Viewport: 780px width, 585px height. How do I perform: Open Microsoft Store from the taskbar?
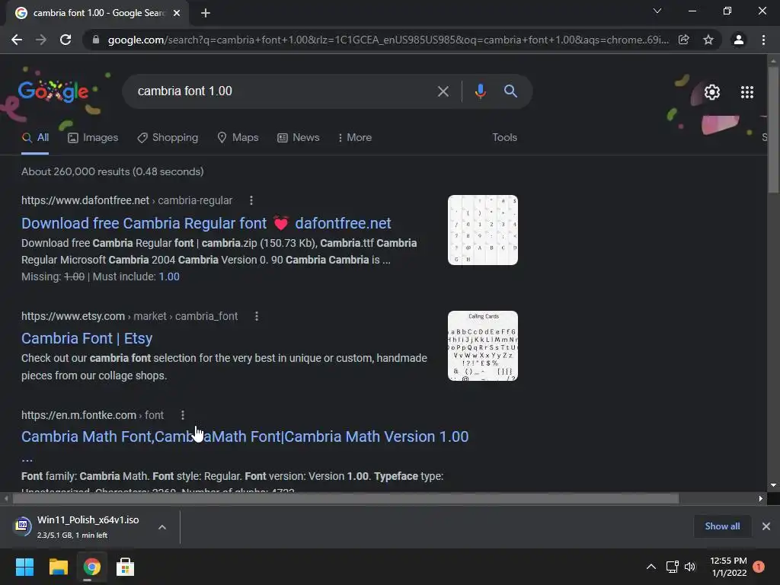click(x=125, y=567)
